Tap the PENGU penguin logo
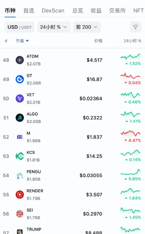The width and height of the screenshot is (145, 234). [20, 175]
